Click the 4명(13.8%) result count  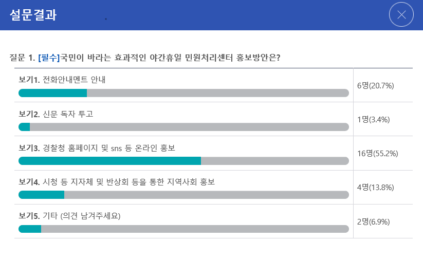[x=376, y=188]
